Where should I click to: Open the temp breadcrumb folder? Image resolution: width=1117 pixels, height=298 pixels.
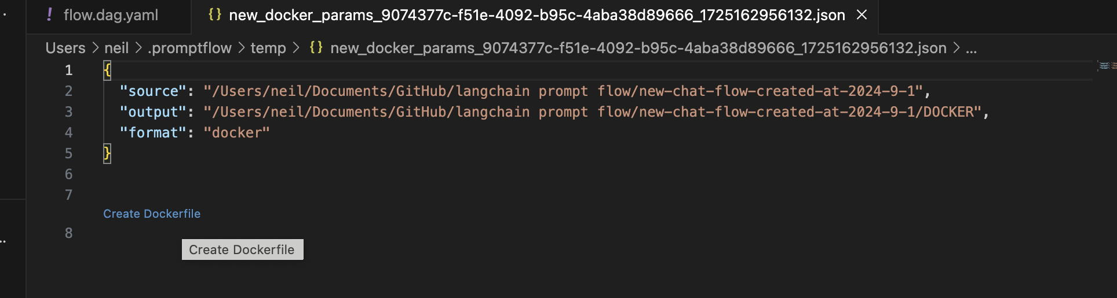coord(268,48)
